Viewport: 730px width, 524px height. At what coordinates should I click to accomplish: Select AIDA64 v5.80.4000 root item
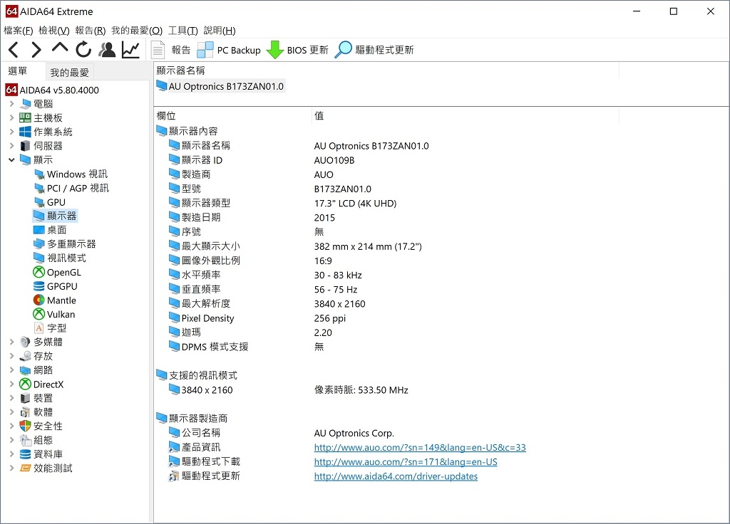coord(53,90)
